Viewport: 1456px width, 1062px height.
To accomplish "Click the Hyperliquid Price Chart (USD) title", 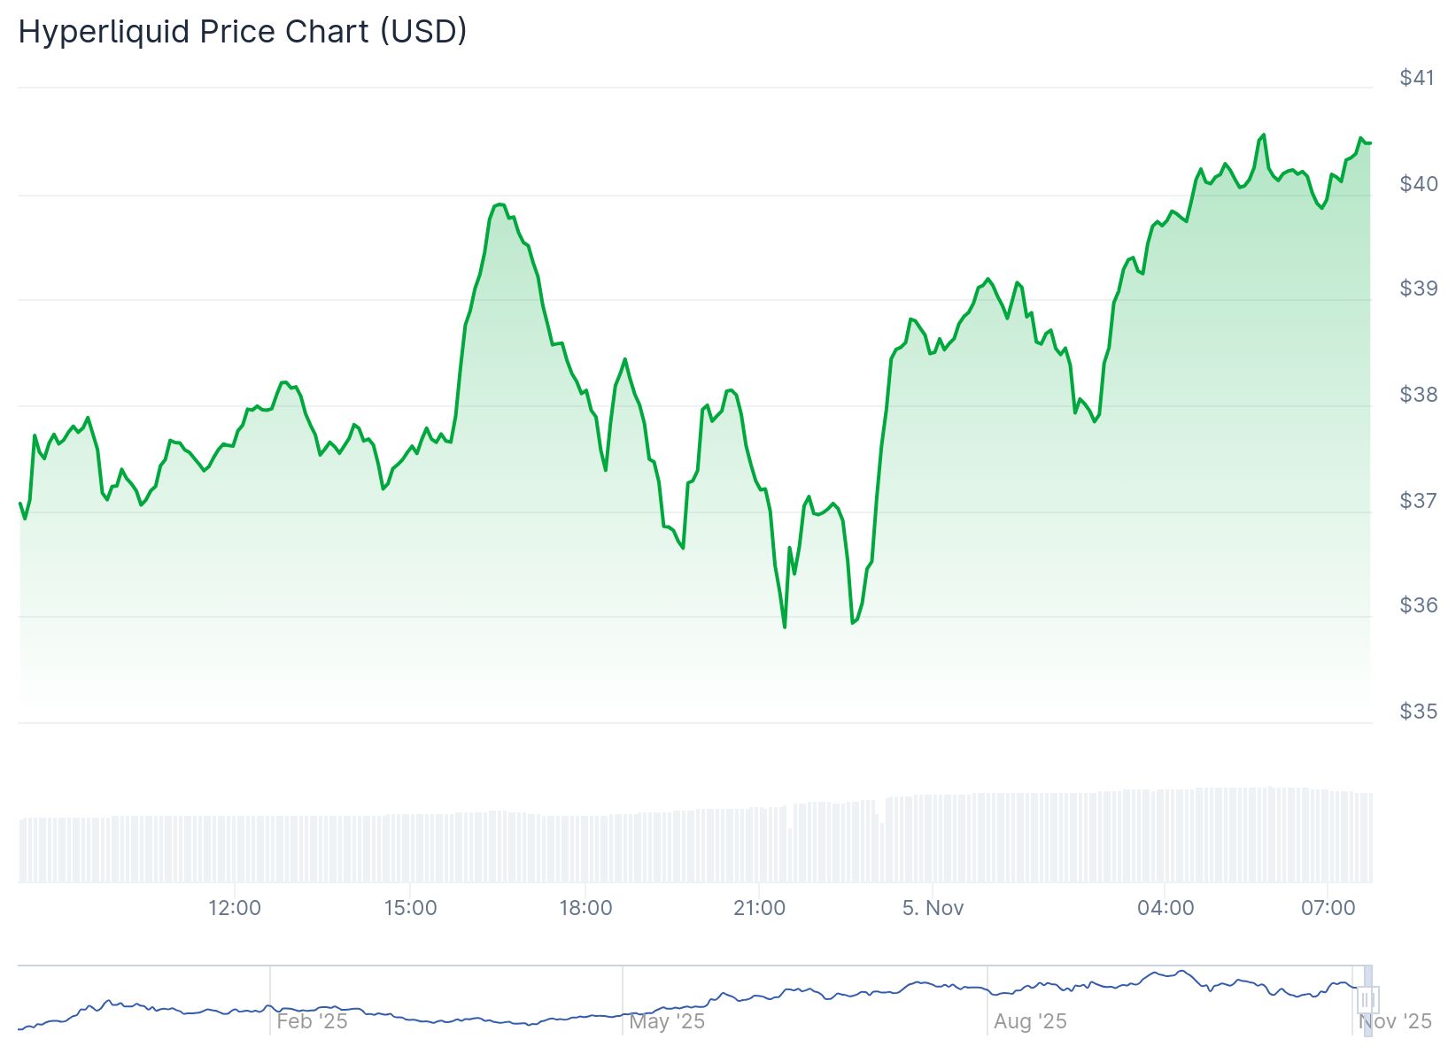I will (x=243, y=32).
